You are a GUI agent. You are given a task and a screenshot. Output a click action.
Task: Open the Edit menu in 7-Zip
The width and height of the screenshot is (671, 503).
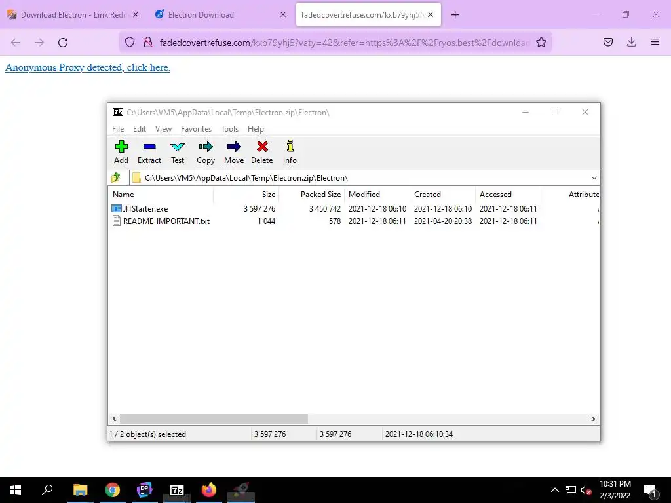tap(140, 129)
